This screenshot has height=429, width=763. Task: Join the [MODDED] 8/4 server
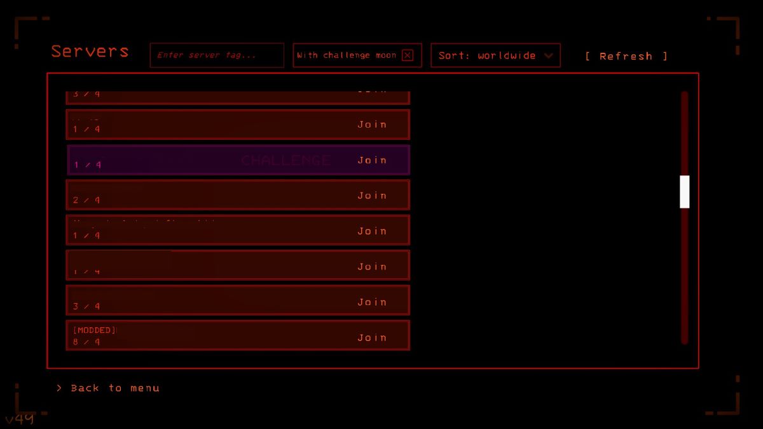[372, 337]
